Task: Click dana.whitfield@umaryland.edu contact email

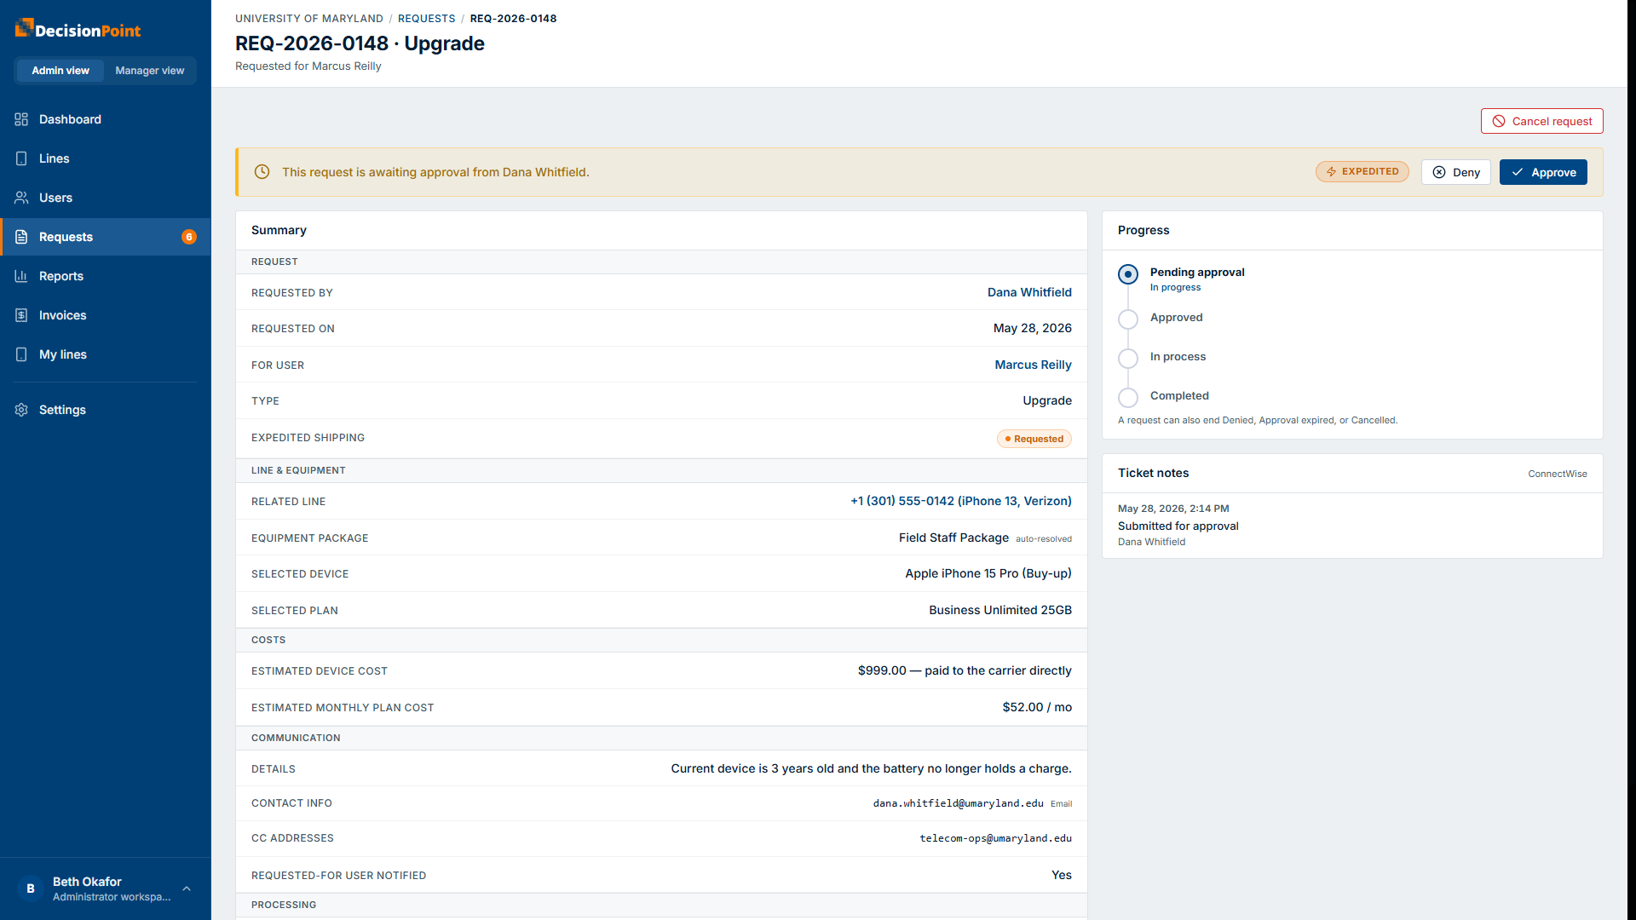Action: (x=958, y=803)
